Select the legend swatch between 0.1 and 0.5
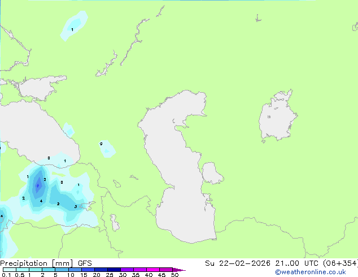The height and width of the screenshot is (277, 358). coord(10,270)
